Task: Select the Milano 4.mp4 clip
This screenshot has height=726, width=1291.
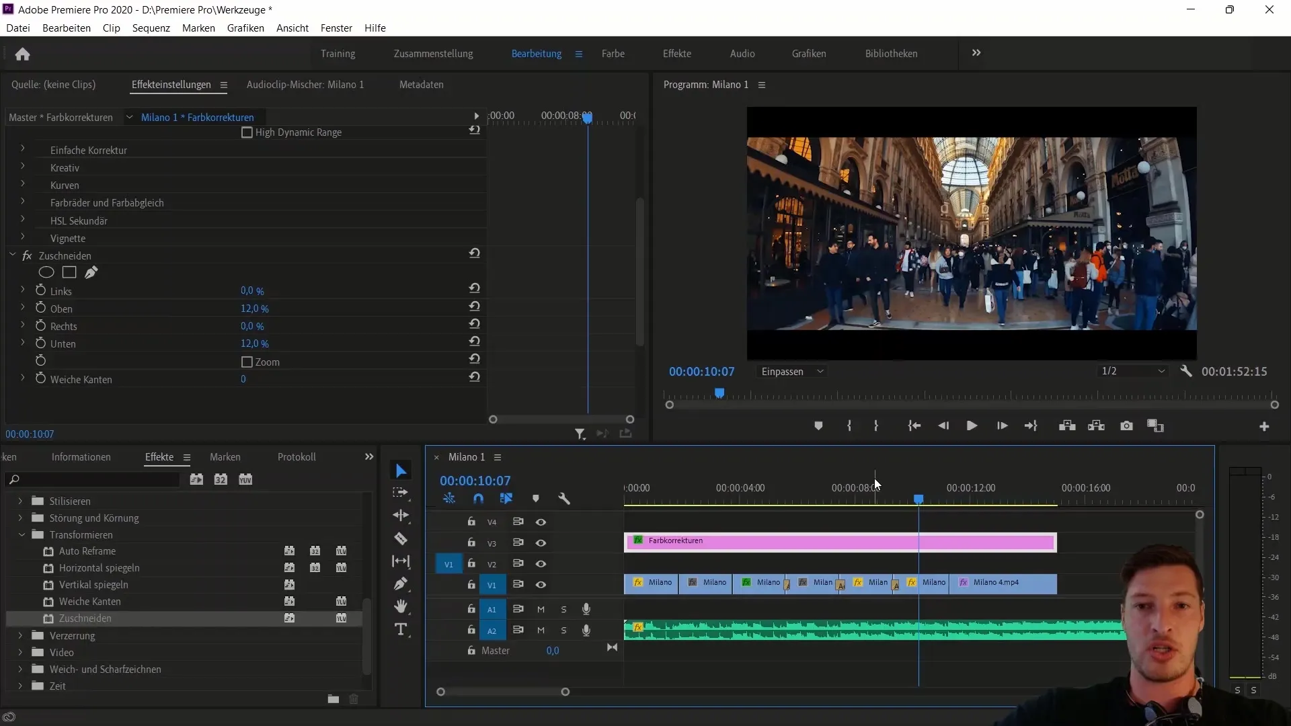Action: [x=1003, y=583]
